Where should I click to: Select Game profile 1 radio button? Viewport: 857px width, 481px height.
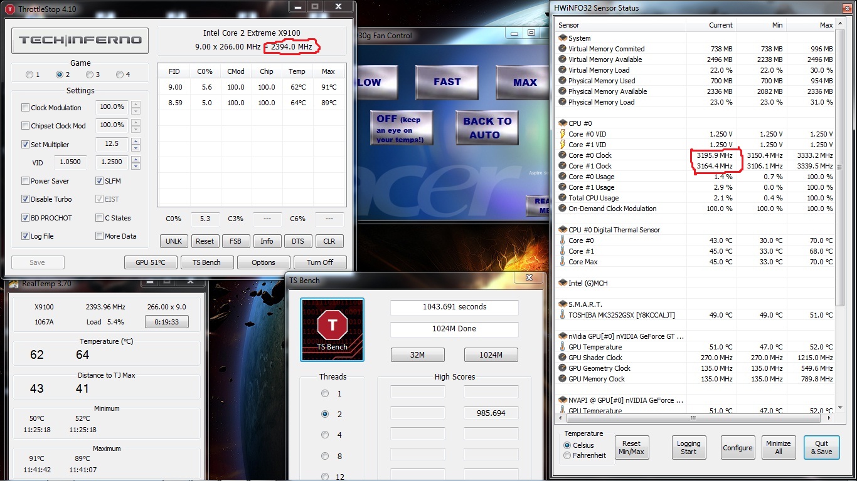tap(29, 75)
